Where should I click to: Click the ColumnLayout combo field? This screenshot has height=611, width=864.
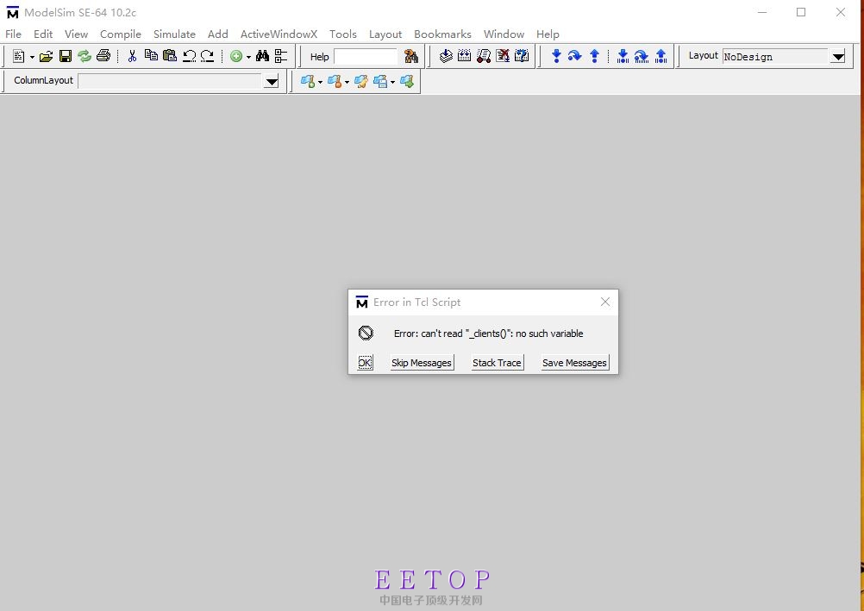[x=171, y=82]
